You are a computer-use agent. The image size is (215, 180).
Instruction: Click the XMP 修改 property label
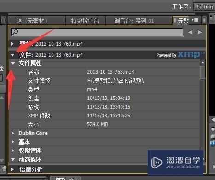[x=39, y=116]
